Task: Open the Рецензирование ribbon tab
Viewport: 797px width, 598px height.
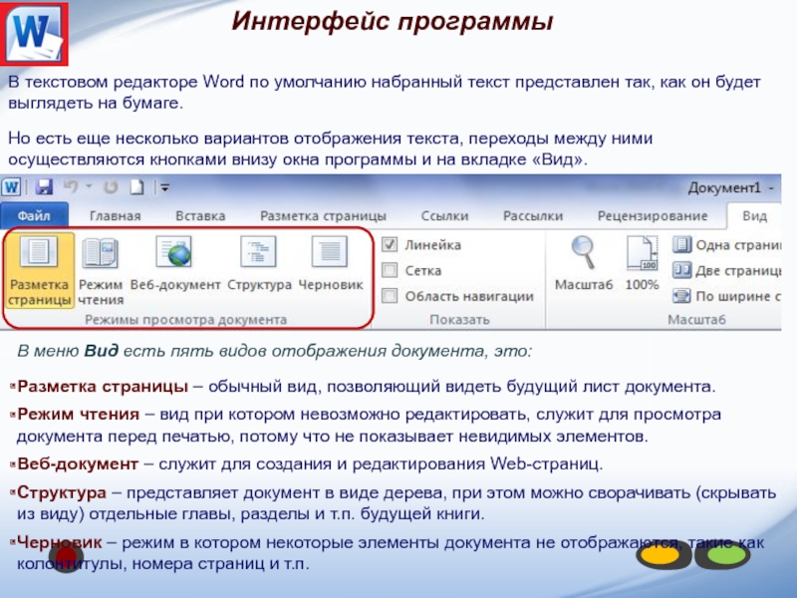Action: click(x=652, y=215)
